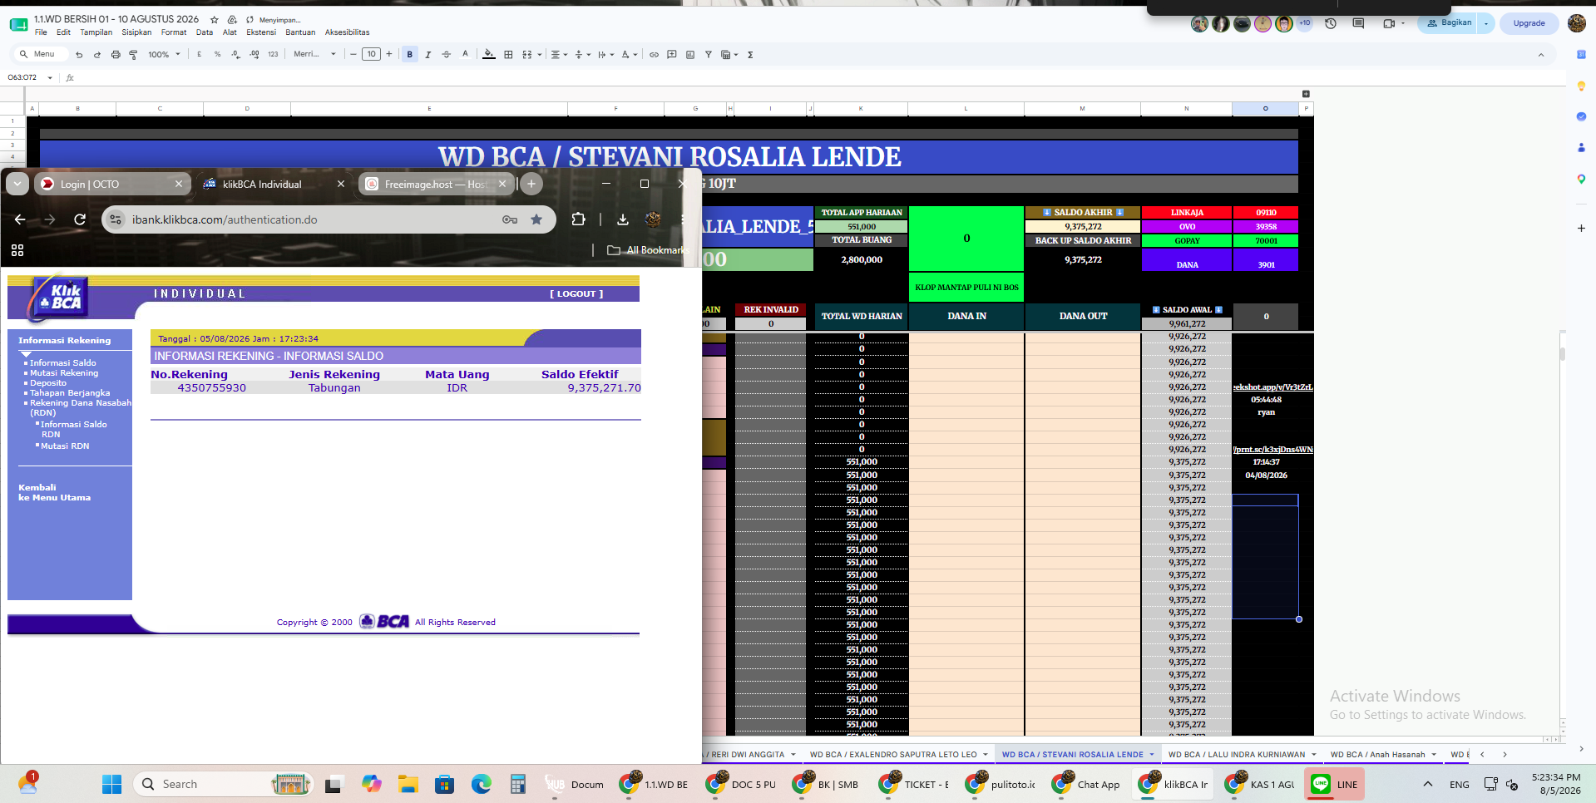This screenshot has width=1596, height=803.
Task: Click the font size input field
Action: pos(371,55)
